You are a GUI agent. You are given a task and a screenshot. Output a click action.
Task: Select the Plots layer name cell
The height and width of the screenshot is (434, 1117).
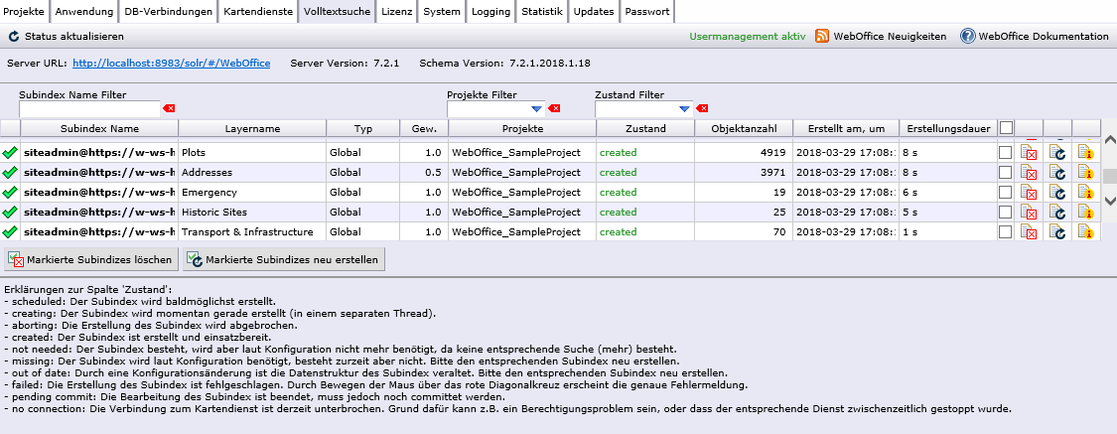point(252,153)
